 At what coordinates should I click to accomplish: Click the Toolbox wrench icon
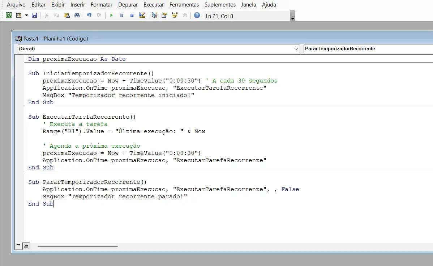pyautogui.click(x=185, y=15)
